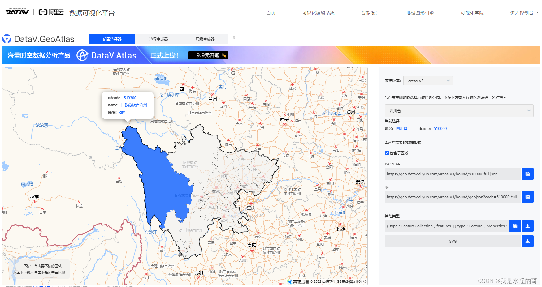Image resolution: width=542 pixels, height=287 pixels.
Task: Open 智能设计 menu item
Action: tap(370, 13)
